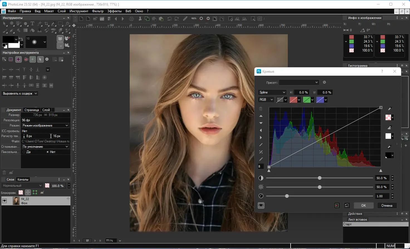Open preset settings gear in Кривые dialog
The height and width of the screenshot is (249, 410).
click(x=324, y=82)
